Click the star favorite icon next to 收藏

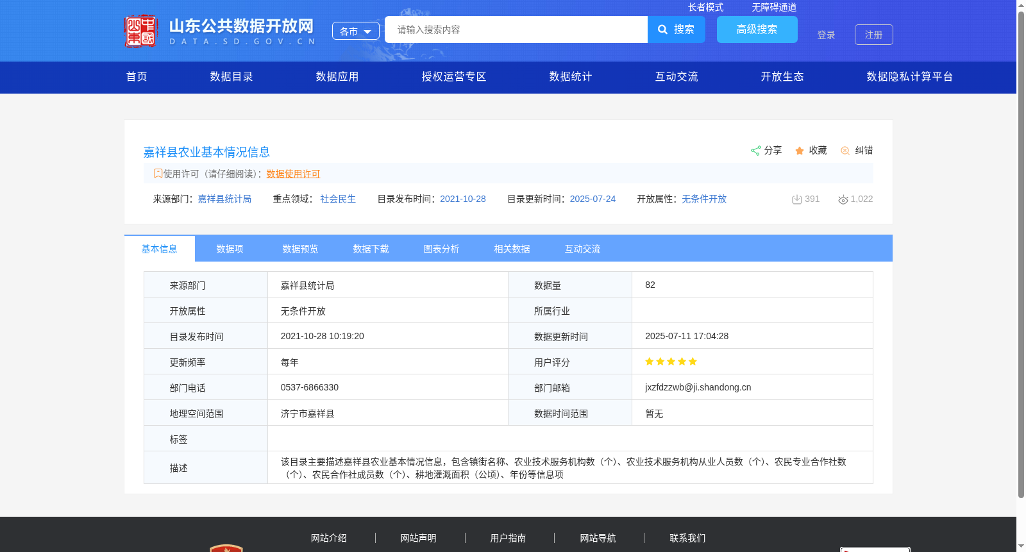[800, 151]
